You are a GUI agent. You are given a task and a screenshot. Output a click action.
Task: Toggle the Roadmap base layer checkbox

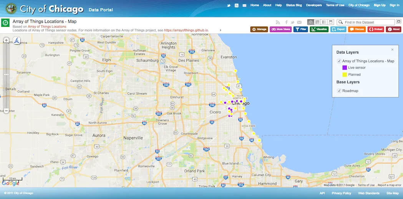[339, 91]
